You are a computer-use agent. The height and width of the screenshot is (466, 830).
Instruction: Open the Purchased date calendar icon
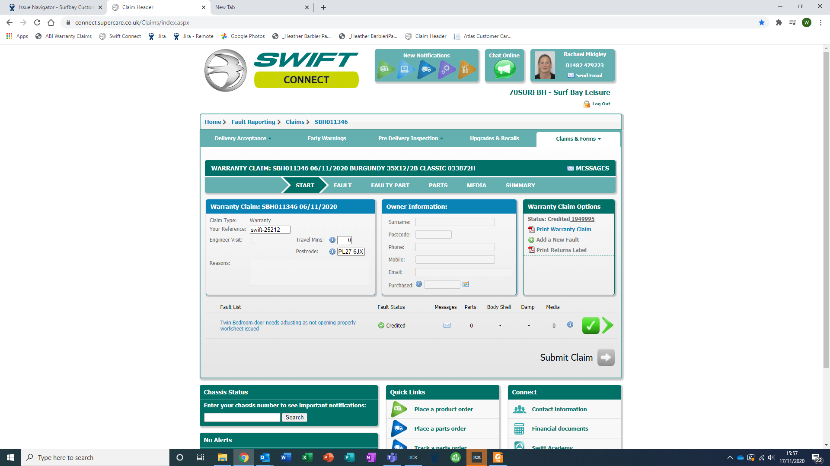coord(466,284)
